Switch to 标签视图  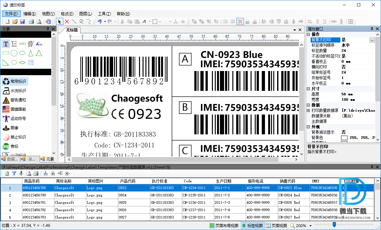click(253, 226)
